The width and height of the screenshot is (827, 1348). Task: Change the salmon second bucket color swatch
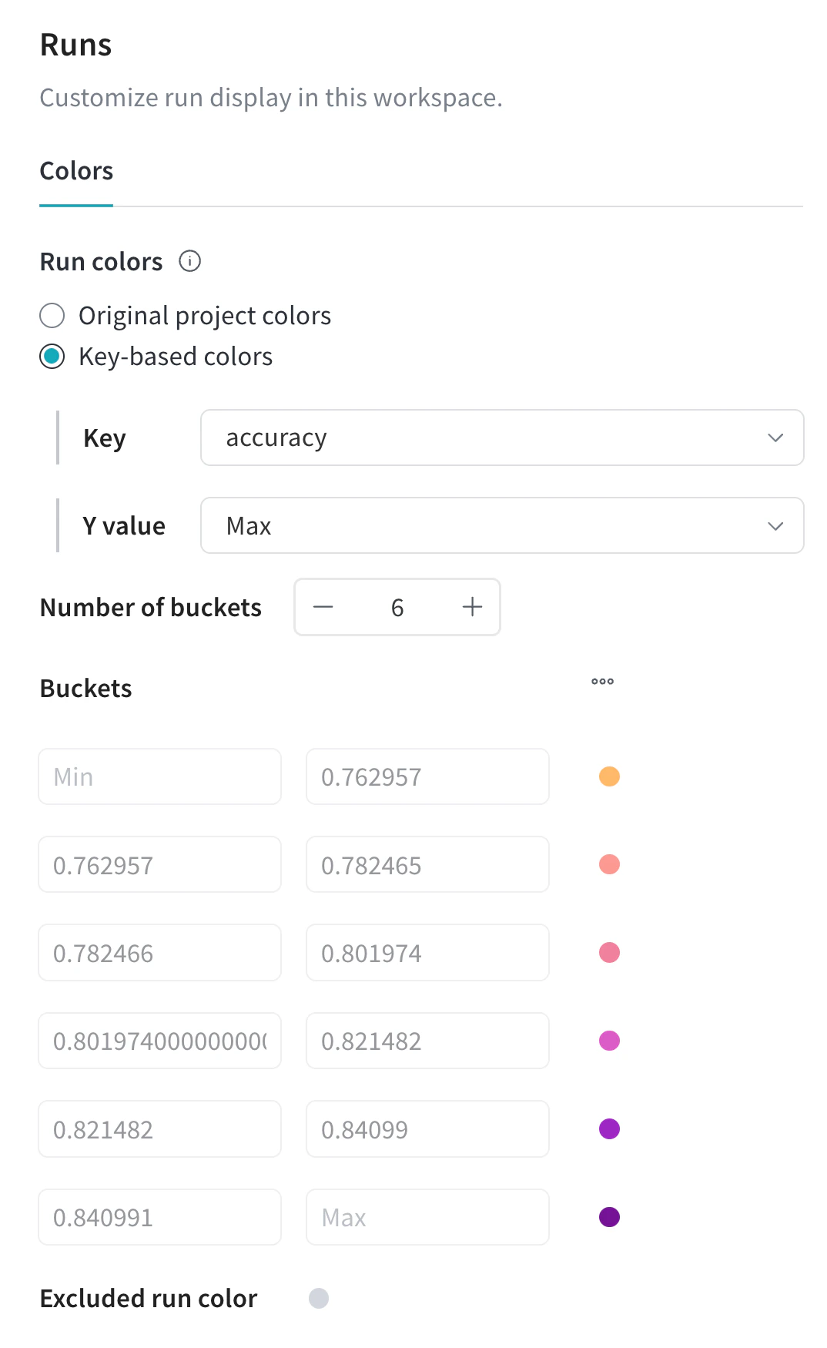(x=609, y=864)
